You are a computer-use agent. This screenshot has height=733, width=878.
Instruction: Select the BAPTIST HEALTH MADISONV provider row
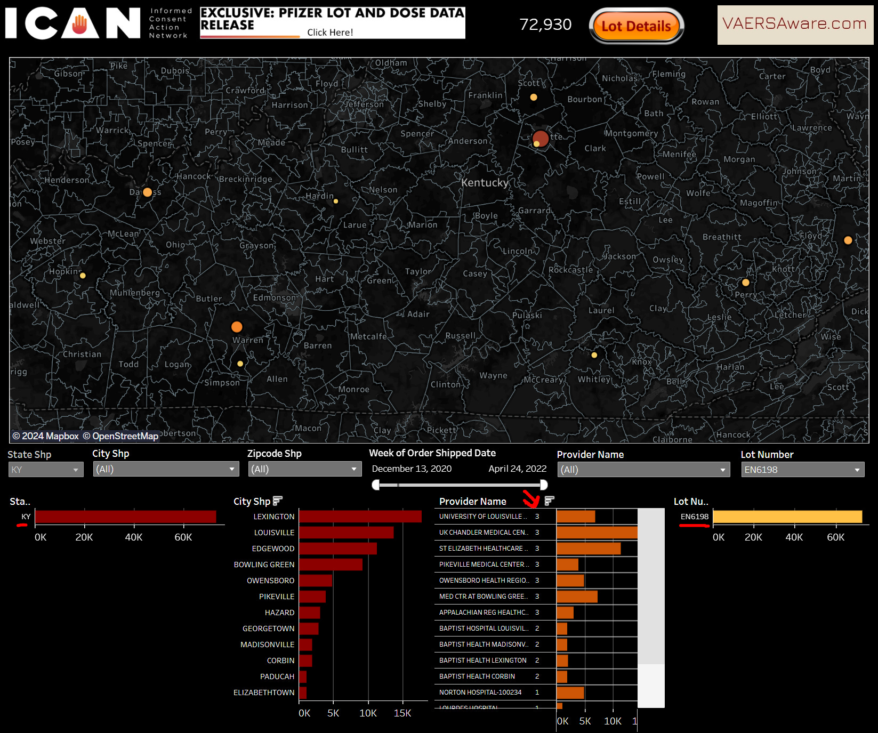click(x=536, y=645)
